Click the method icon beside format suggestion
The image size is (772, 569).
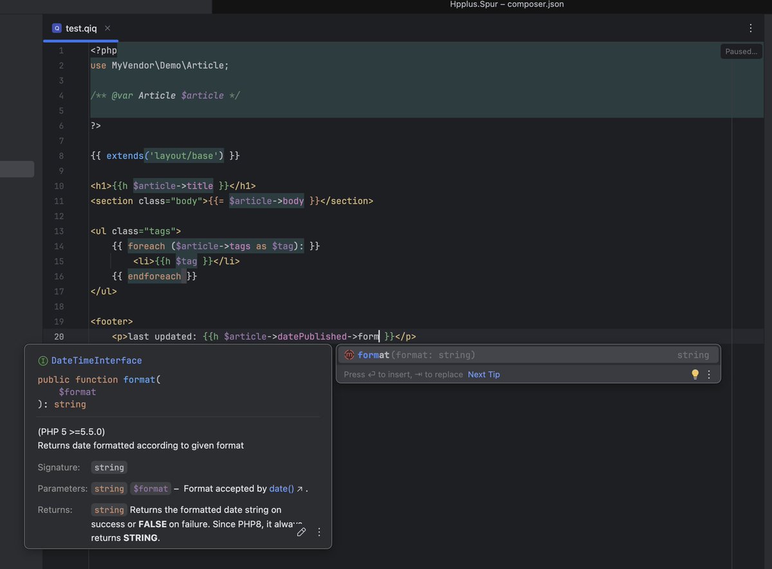(x=349, y=355)
